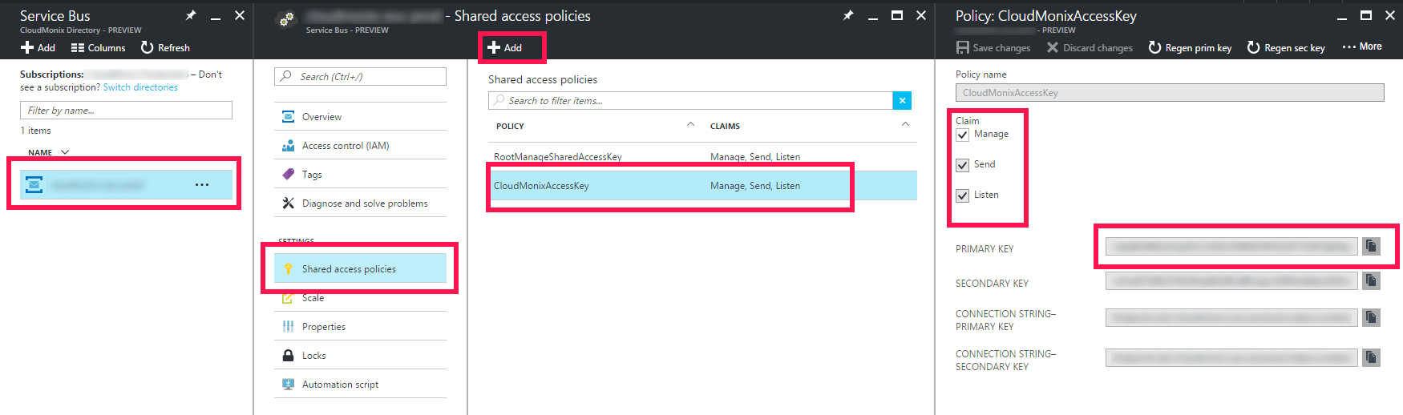Toggle the Send claim checkbox
Image resolution: width=1403 pixels, height=415 pixels.
[963, 165]
